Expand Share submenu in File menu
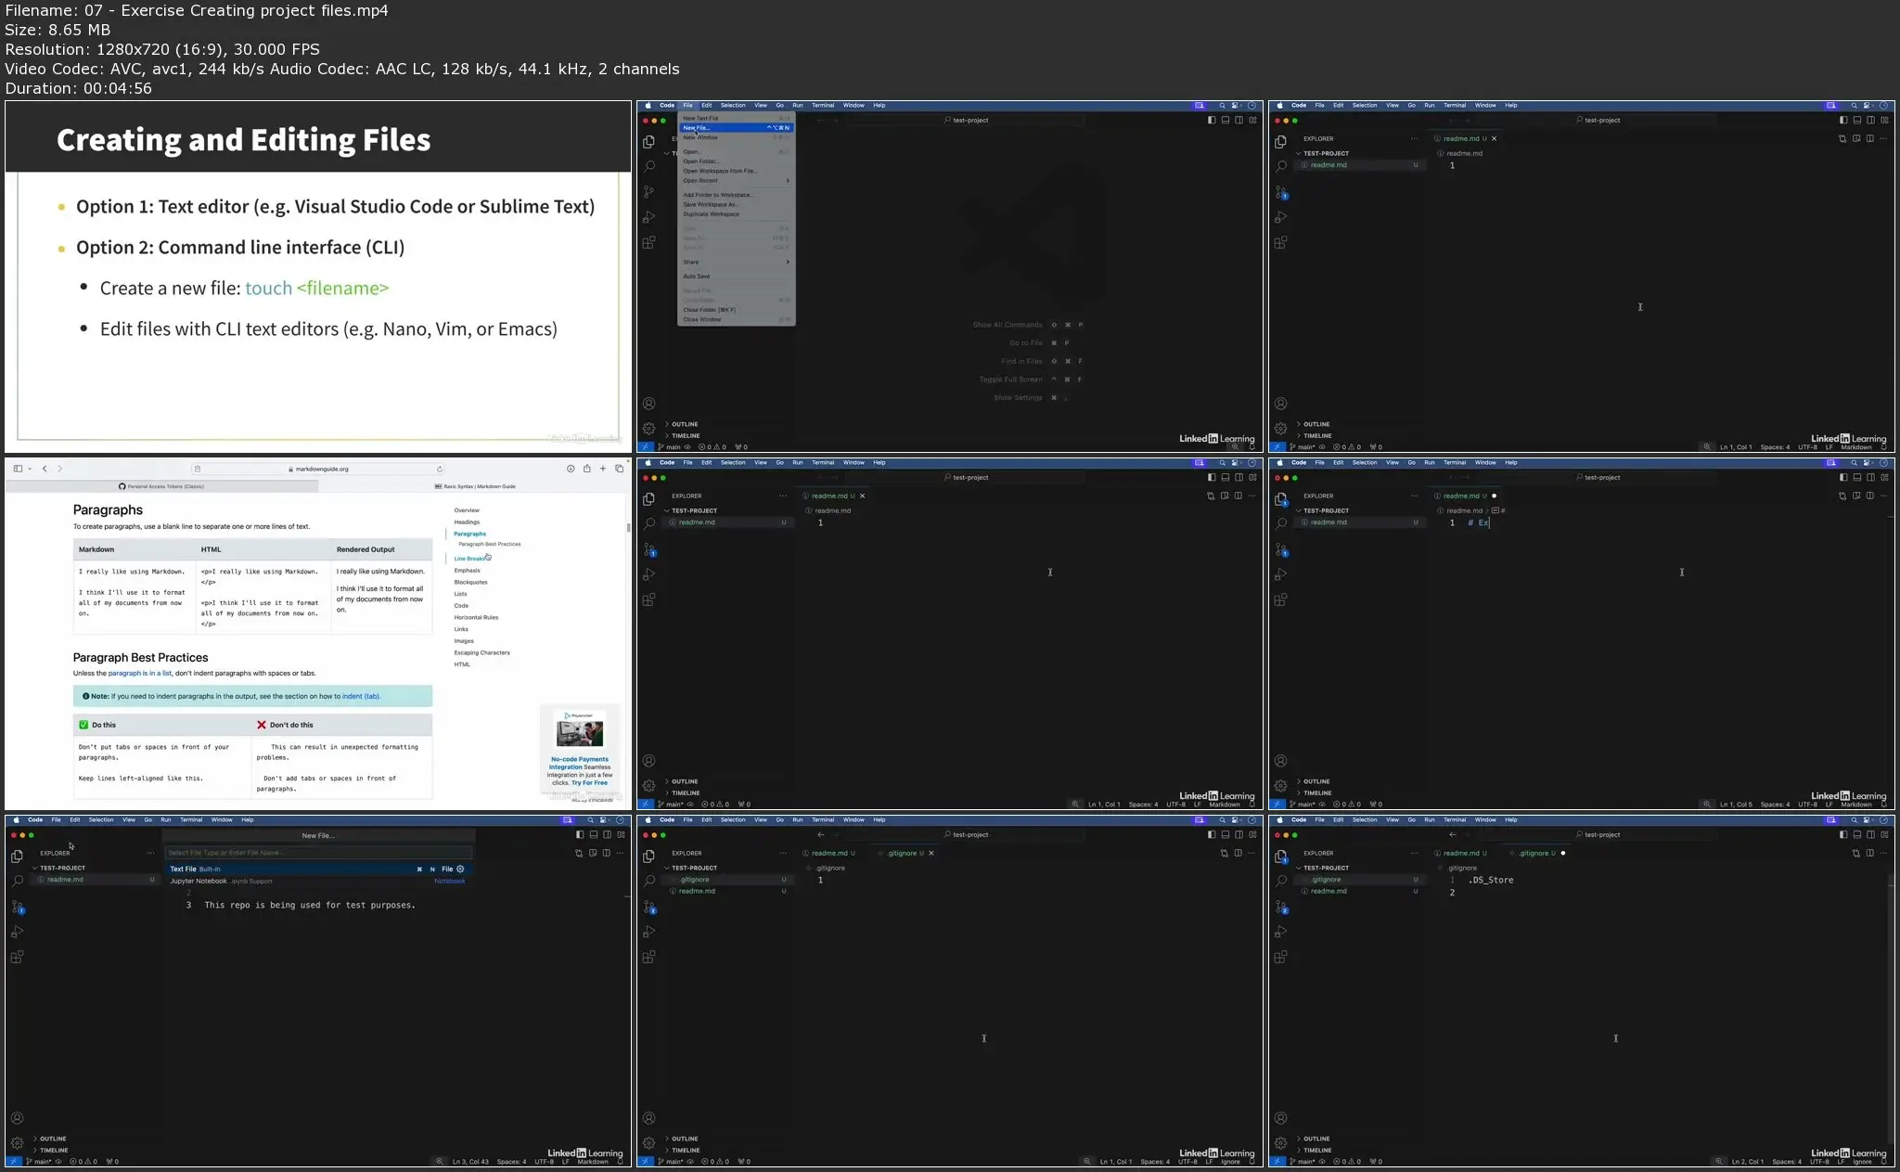Image resolution: width=1900 pixels, height=1172 pixels. pos(737,262)
